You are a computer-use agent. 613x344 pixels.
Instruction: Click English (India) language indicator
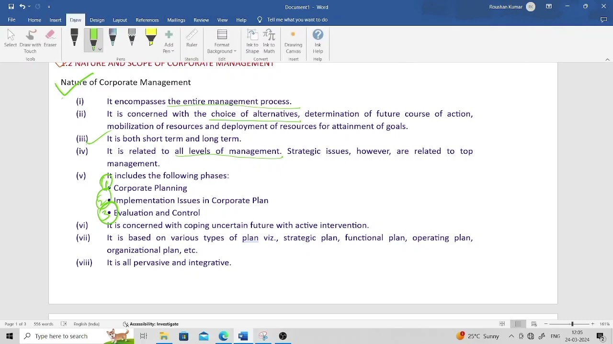point(87,324)
